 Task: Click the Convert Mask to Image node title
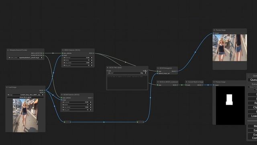[196, 82]
